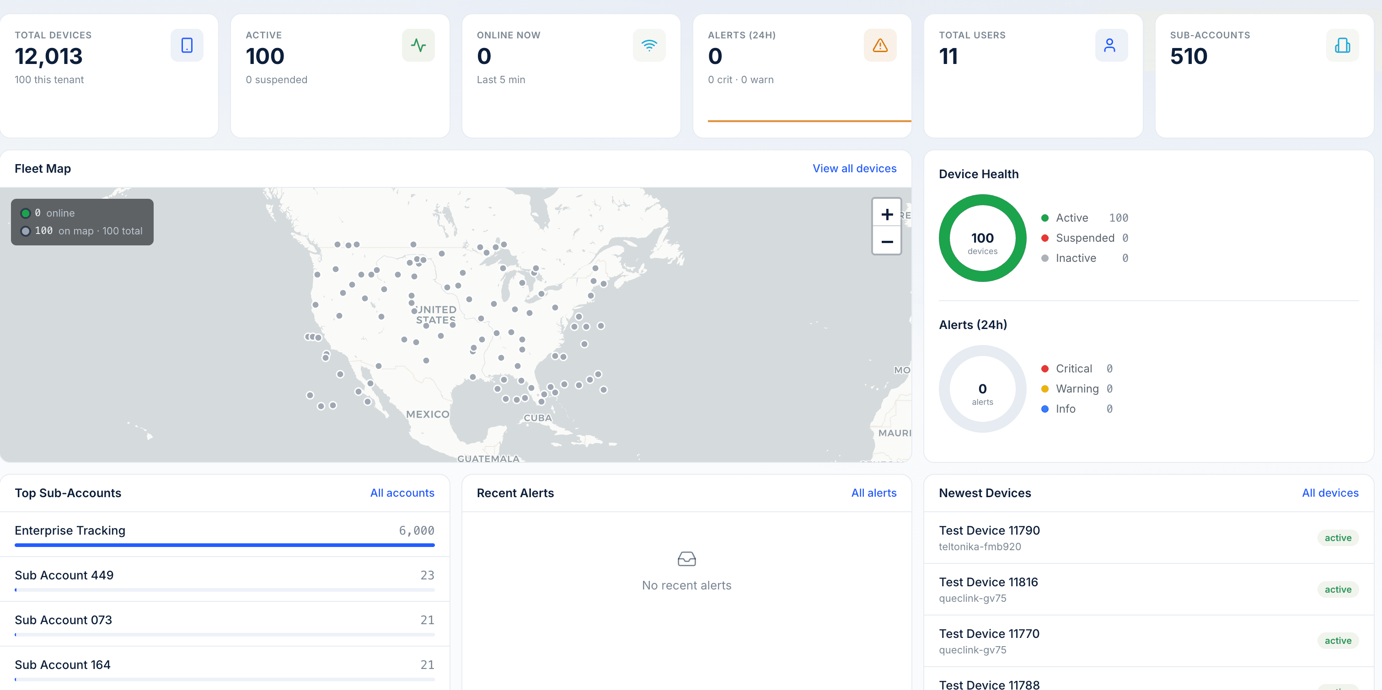Screen dimensions: 1382x690
Task: Click the Total Users person icon
Action: pos(1111,46)
